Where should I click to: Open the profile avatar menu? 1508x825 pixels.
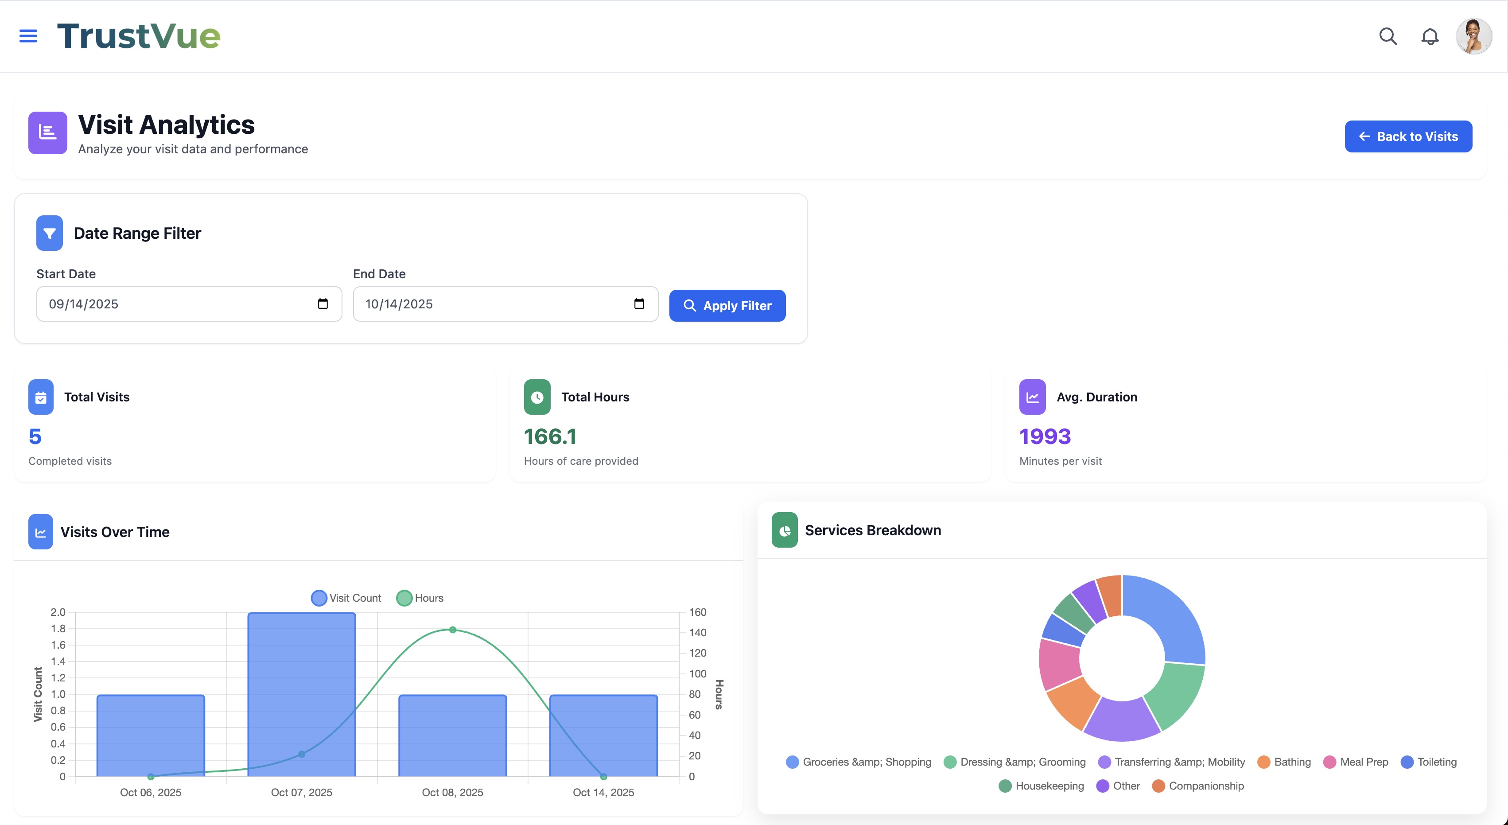(1474, 36)
